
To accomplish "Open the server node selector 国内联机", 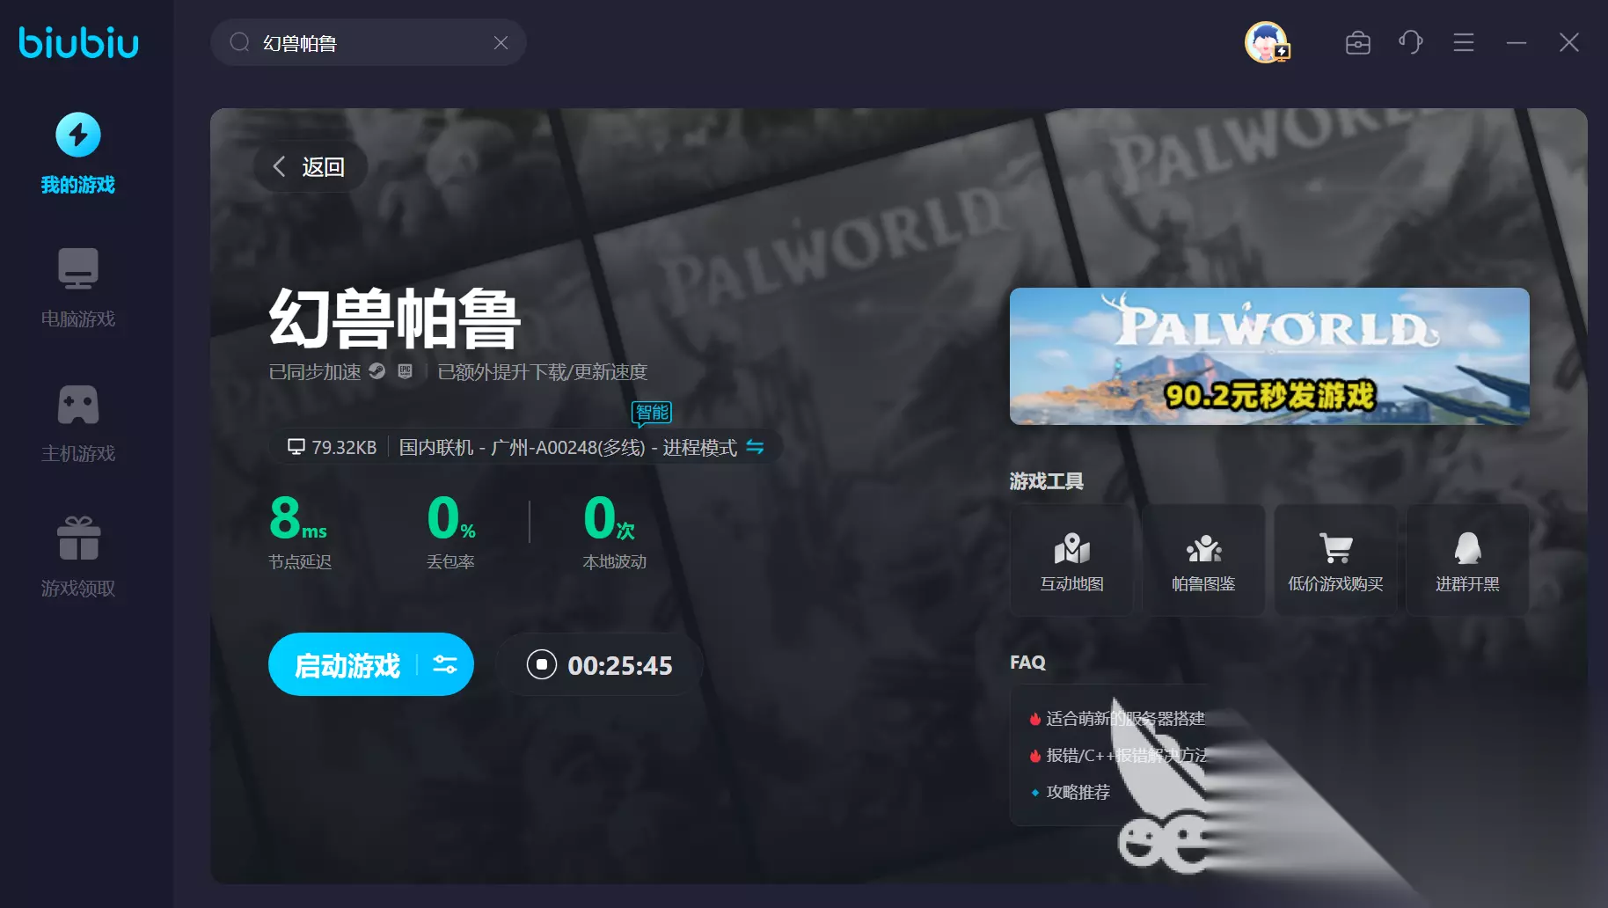I will (x=568, y=448).
